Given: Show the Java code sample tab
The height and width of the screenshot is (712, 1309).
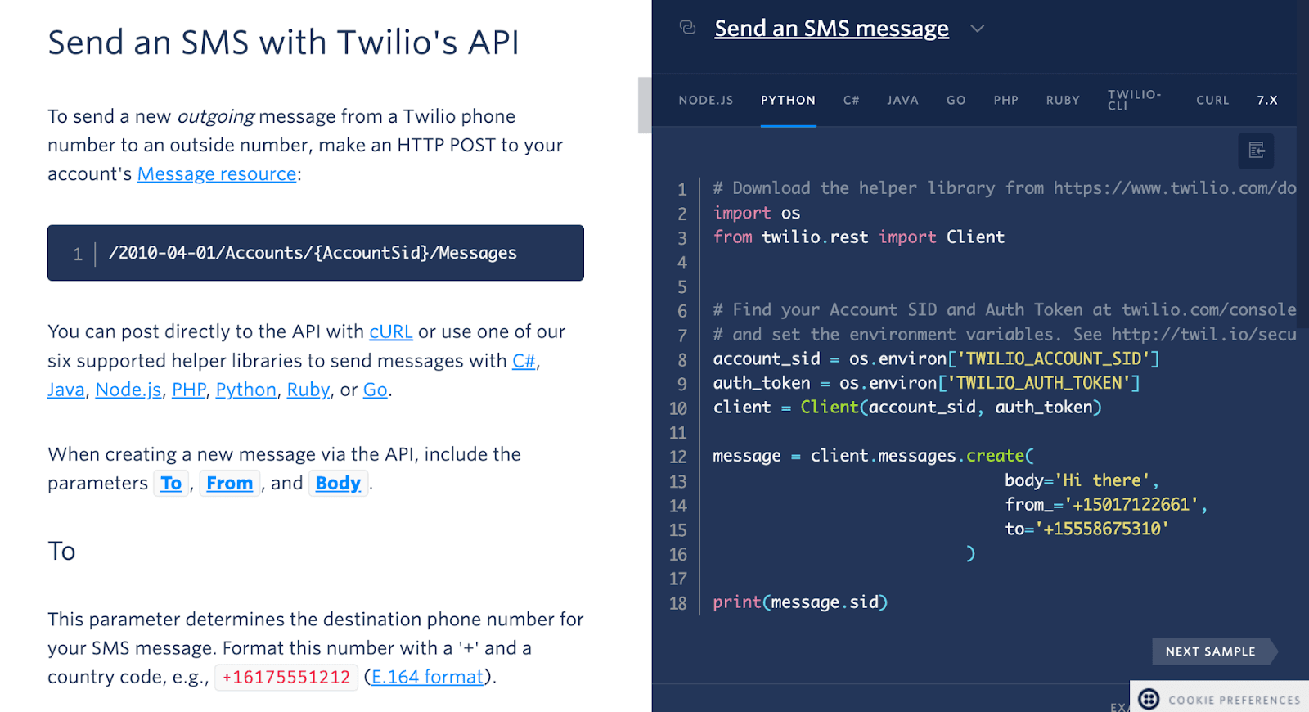Looking at the screenshot, I should tap(902, 101).
